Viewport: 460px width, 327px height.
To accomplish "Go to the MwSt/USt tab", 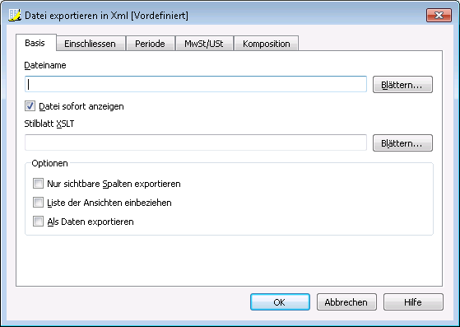I will [204, 44].
